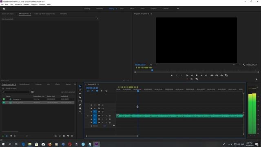This screenshot has width=261, height=147.
Task: Click the Comparison View button
Action: [x=226, y=75]
